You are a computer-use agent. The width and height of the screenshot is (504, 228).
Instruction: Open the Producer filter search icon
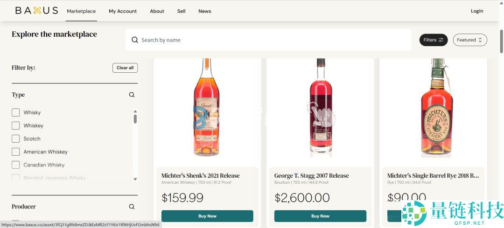point(132,207)
